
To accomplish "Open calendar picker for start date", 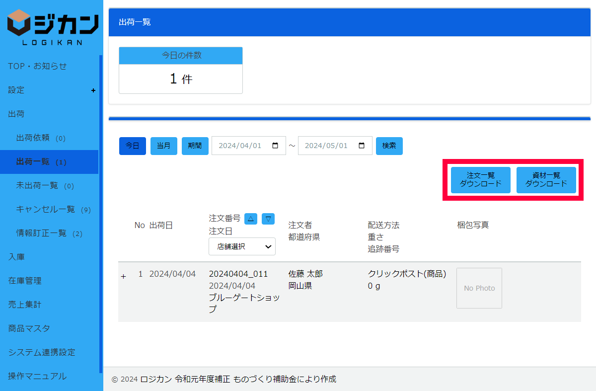I will click(275, 146).
